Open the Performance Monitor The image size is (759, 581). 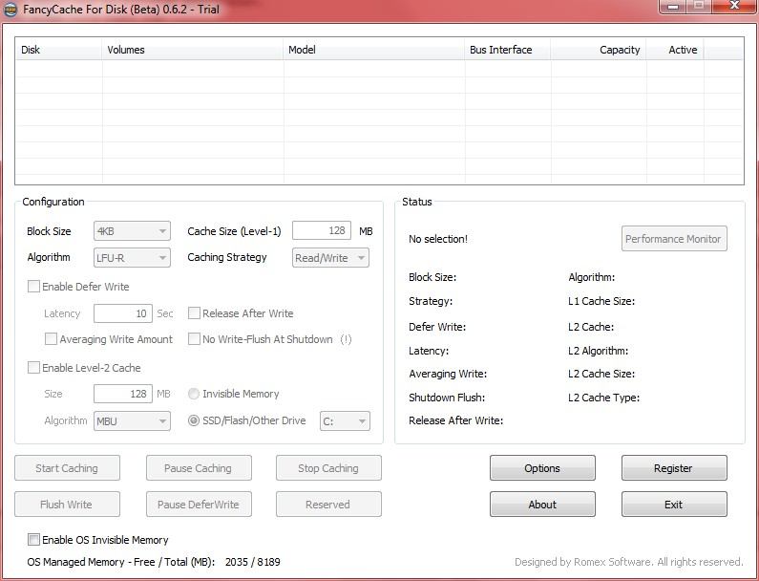[x=674, y=238]
